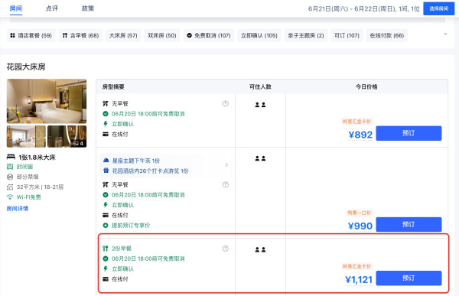Filter by 大床房 (57)
The image size is (459, 296).
pyautogui.click(x=123, y=35)
